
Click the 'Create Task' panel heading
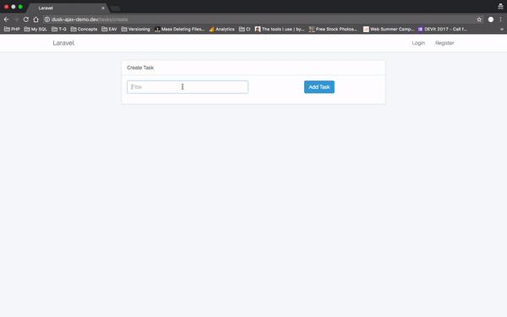click(140, 68)
